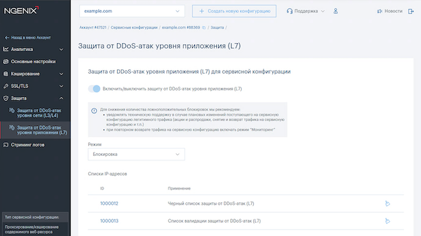This screenshot has width=421, height=236.
Task: Click the edit icon for list 1000012
Action: coord(387,204)
